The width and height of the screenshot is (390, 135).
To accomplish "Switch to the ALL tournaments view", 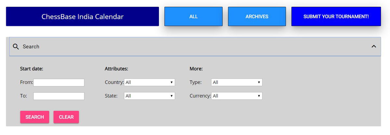I will pyautogui.click(x=193, y=17).
